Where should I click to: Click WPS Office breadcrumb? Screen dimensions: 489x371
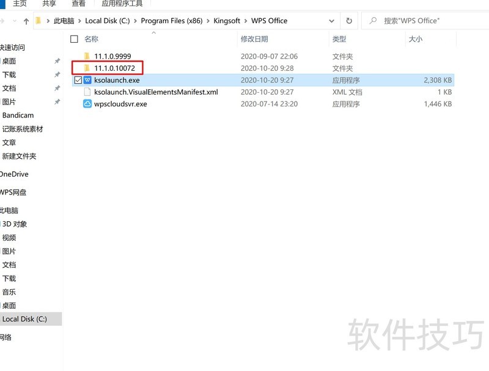tap(269, 21)
